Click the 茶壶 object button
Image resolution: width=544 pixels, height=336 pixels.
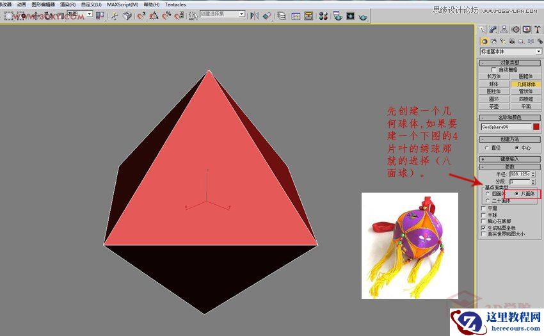(493, 107)
